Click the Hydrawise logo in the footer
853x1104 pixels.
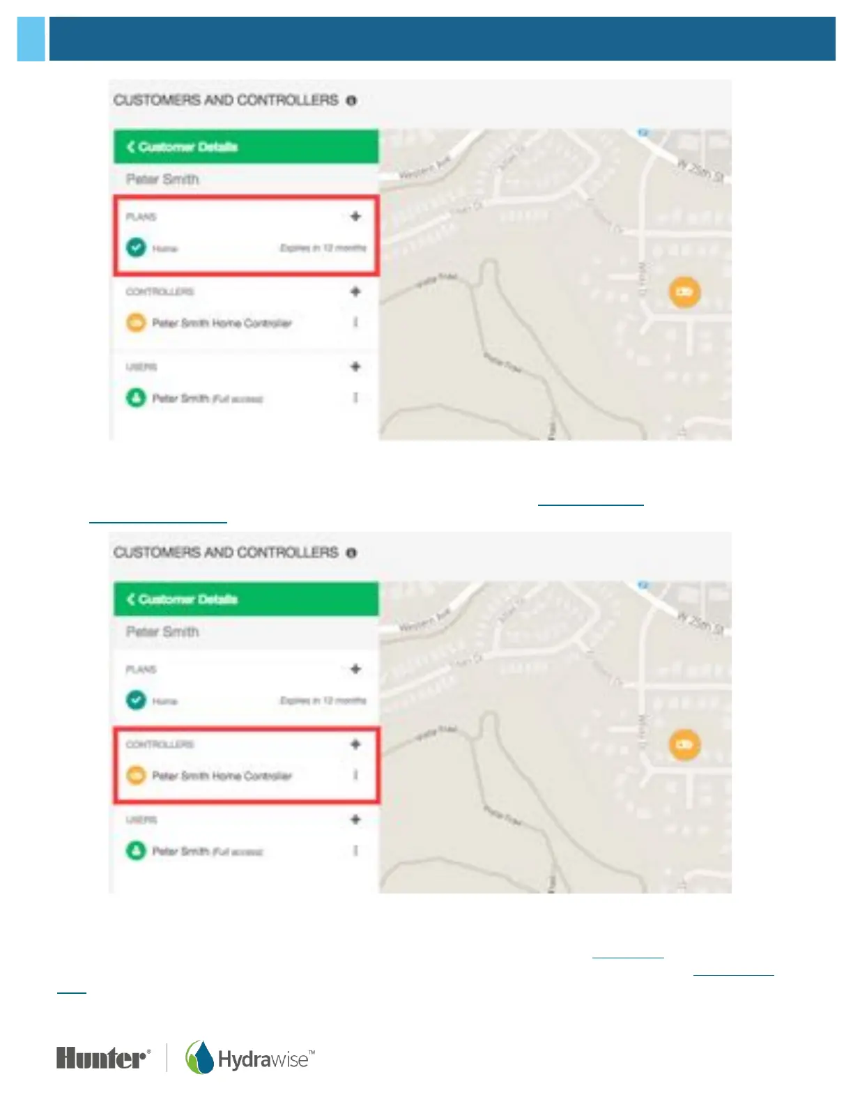click(249, 1059)
